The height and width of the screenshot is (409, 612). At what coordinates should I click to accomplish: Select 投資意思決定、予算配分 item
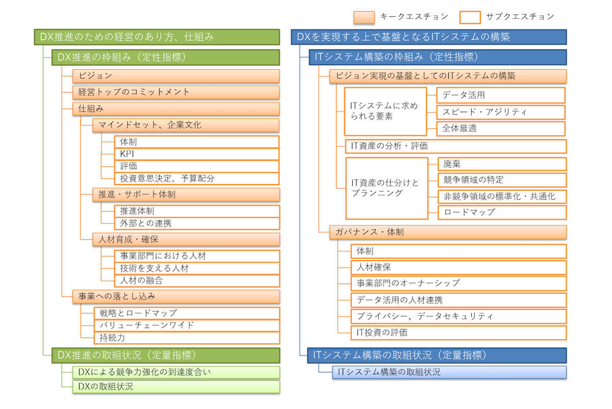(x=197, y=178)
